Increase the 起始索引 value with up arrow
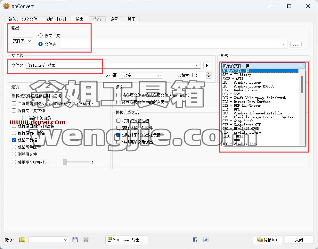The width and height of the screenshot is (318, 249). [x=208, y=74]
